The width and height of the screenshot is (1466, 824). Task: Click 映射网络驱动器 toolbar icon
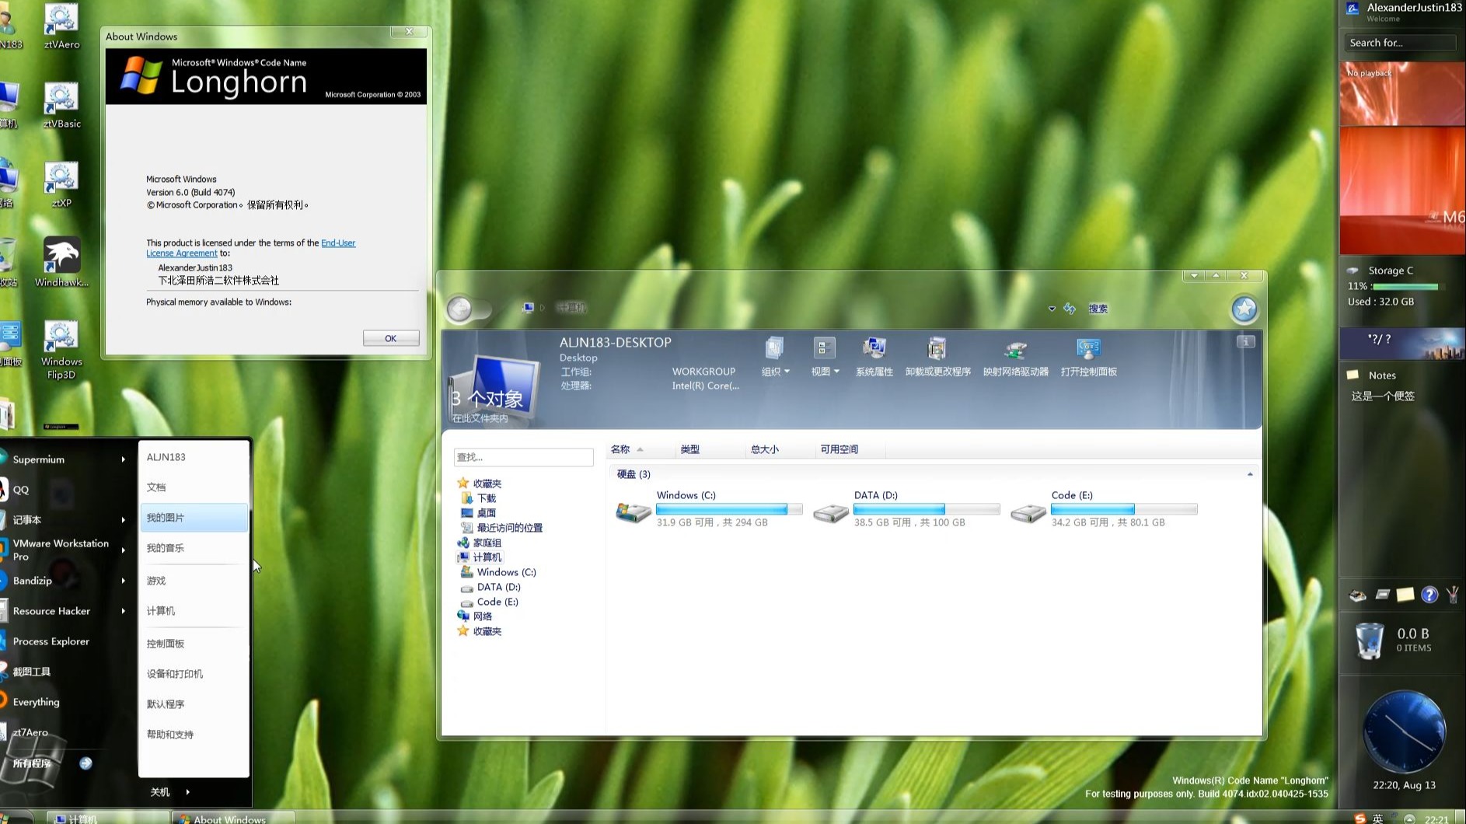(x=1015, y=358)
